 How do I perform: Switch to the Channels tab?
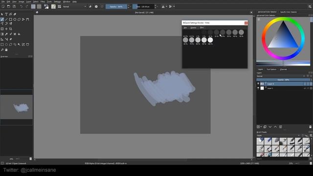tap(283, 69)
